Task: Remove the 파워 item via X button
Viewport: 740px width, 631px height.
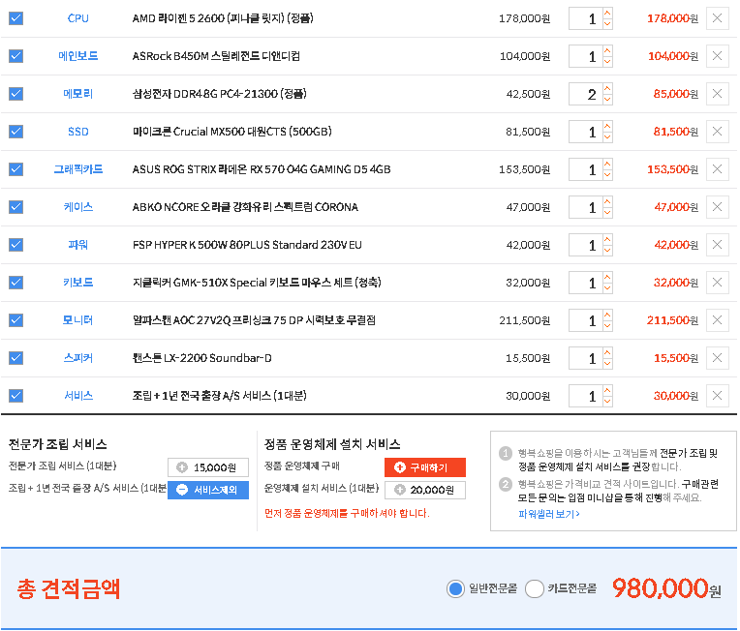Action: (717, 245)
